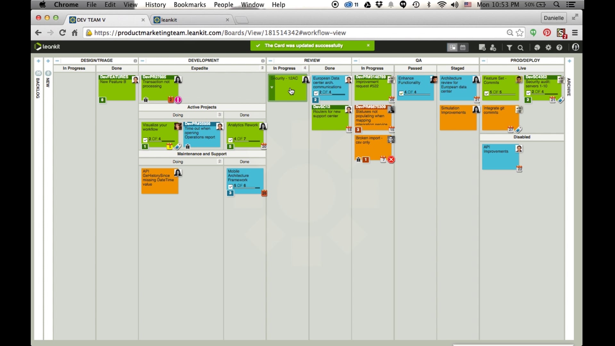Collapse the DESIGN/TRIAGE lane with minus button
This screenshot has height=346, width=615.
(x=57, y=61)
